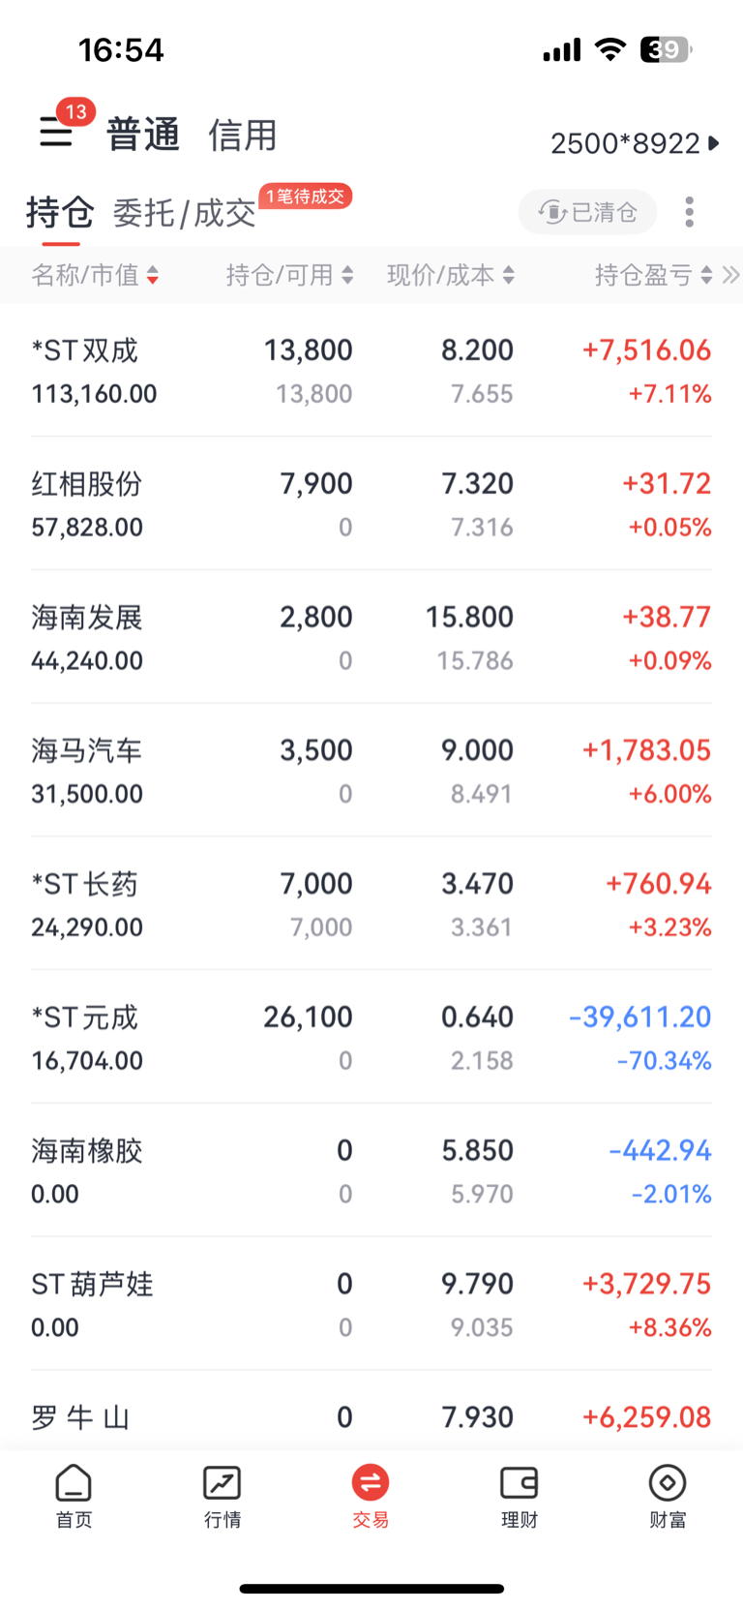Select the 普通 account tab
This screenshot has width=743, height=1610.
click(143, 135)
